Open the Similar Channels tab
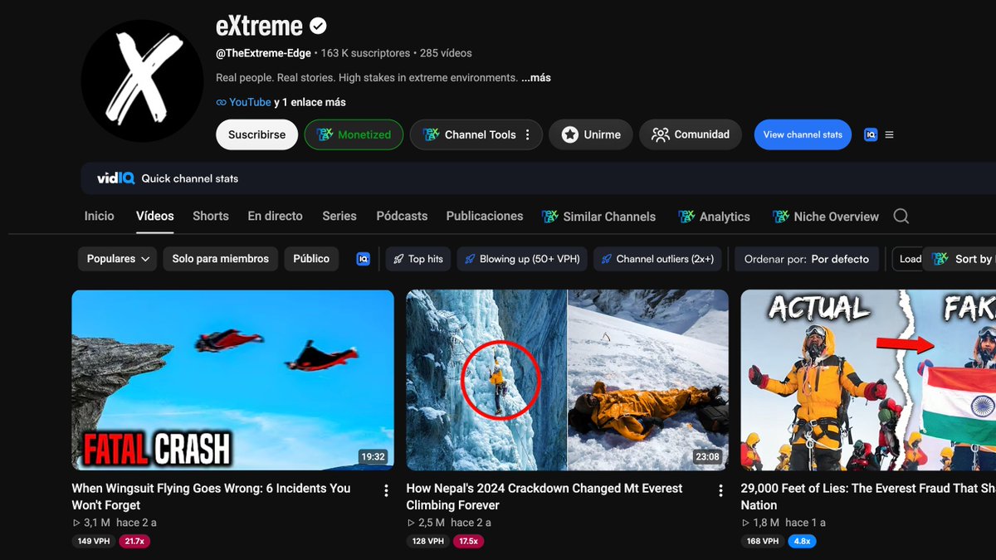Viewport: 996px width, 560px height. pos(598,217)
